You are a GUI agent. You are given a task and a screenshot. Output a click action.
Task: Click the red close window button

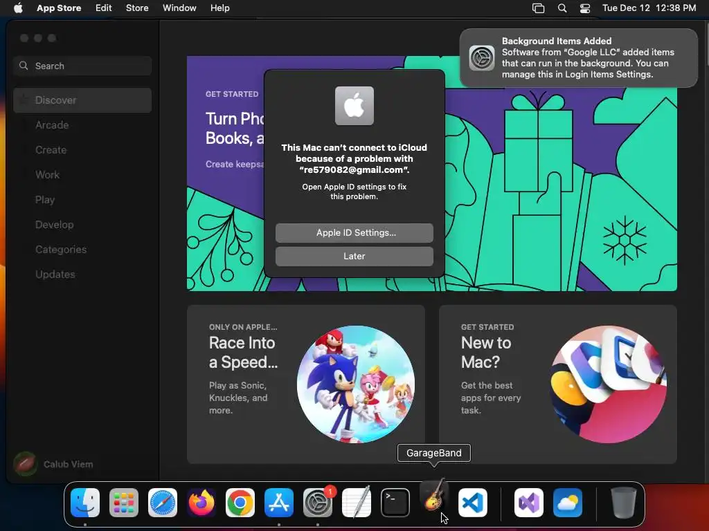[24, 39]
